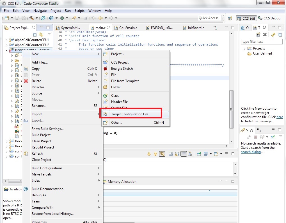Image resolution: width=286 pixels, height=223 pixels.
Task: Open the Project Explorer view menu triangle
Action: pyautogui.click(x=49, y=34)
